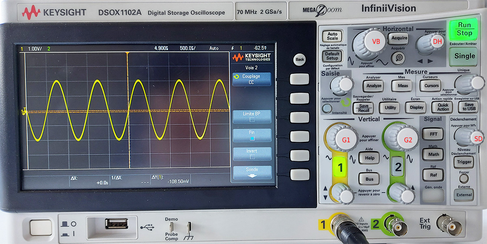Click the DH horizontal position knob

(x=430, y=43)
